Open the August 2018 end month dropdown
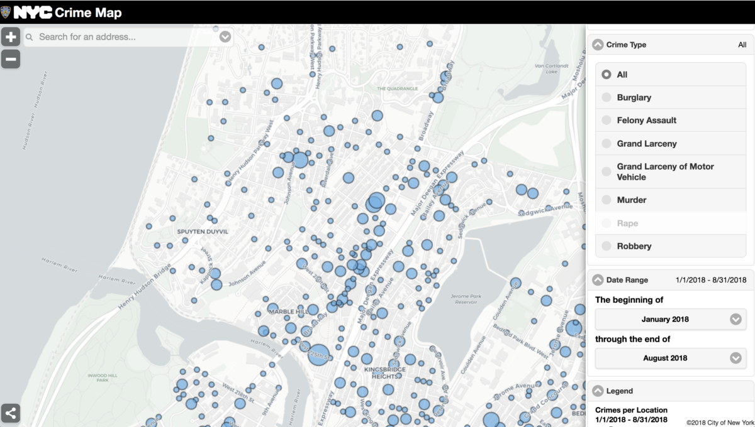 671,358
